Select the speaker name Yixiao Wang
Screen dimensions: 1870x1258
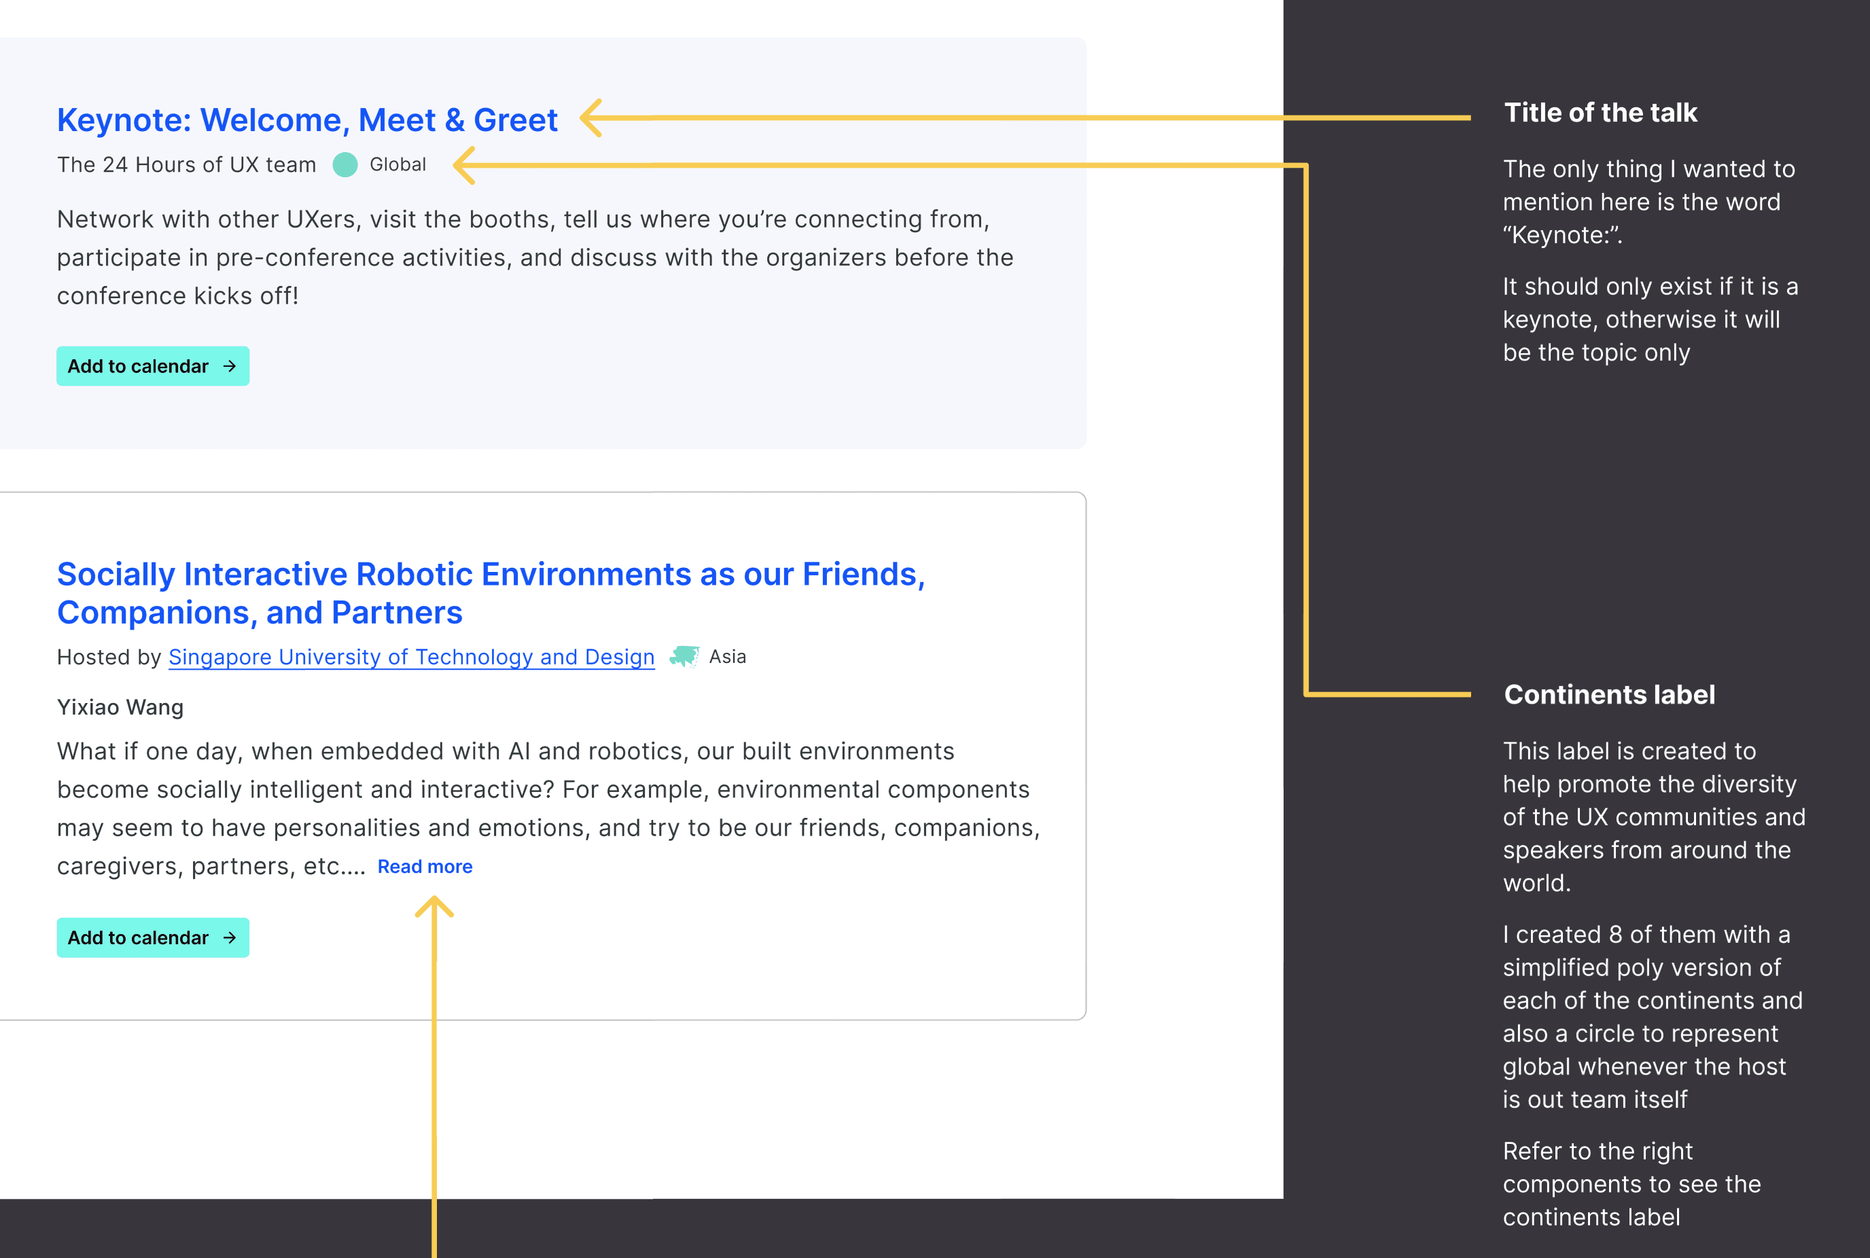click(120, 707)
